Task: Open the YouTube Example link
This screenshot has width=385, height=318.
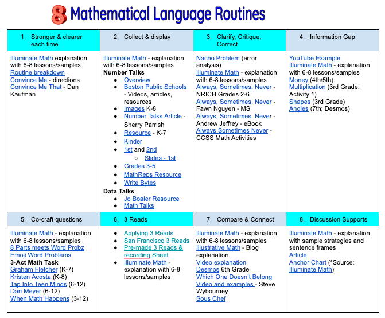Action: (314, 58)
